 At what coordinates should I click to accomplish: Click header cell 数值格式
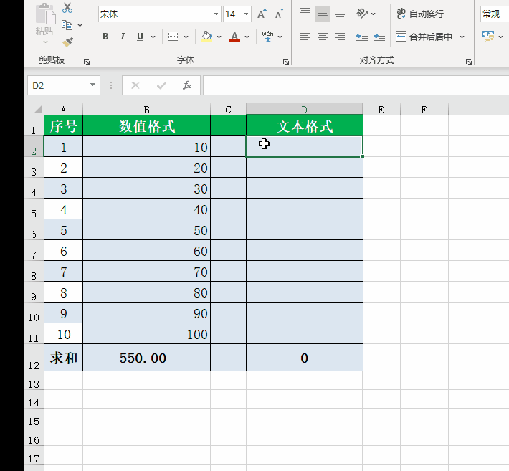click(147, 125)
